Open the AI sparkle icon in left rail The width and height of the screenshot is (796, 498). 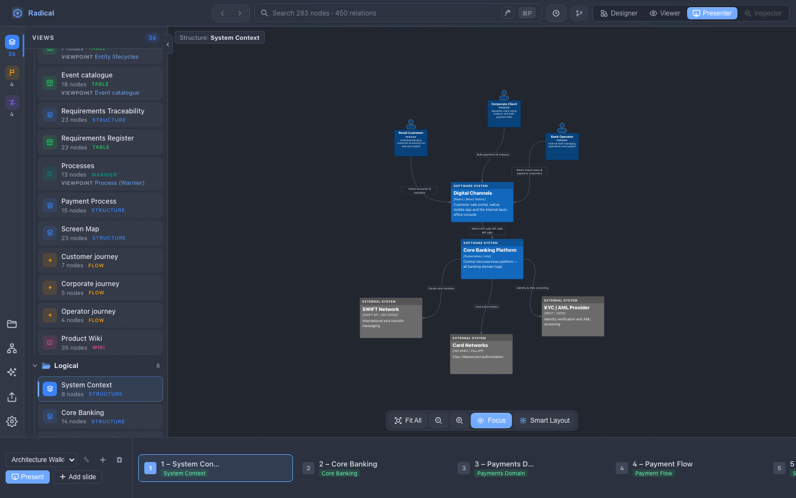point(12,372)
